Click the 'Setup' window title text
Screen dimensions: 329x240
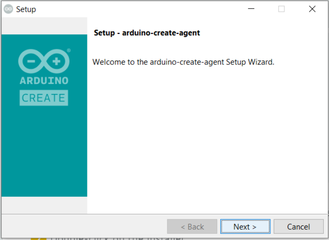26,9
